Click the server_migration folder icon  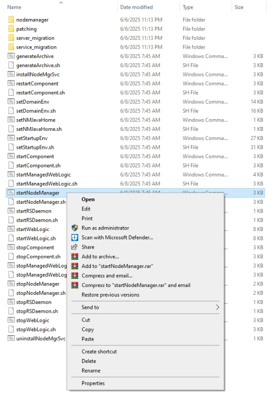click(11, 38)
